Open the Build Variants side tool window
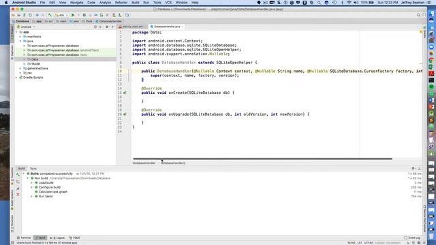Viewport: 436px width, 245px height. point(12,200)
